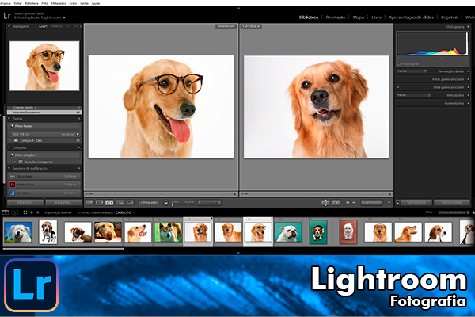Open grid view from filmstrip header icon

[25, 212]
